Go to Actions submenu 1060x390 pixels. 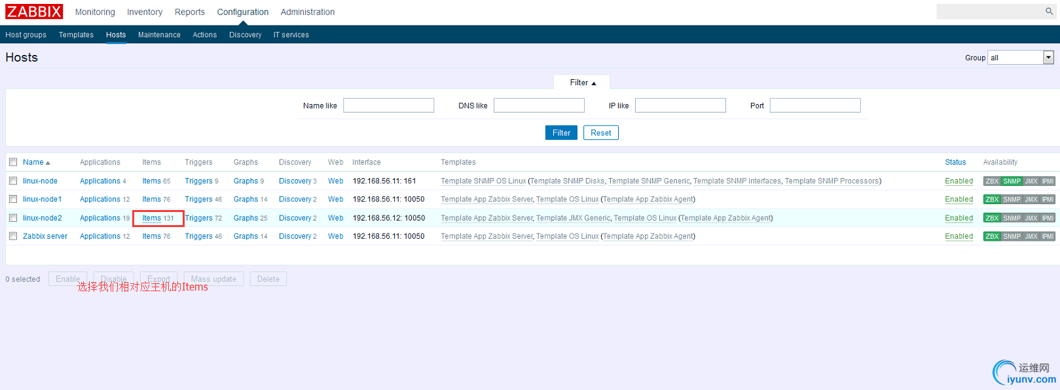point(204,35)
